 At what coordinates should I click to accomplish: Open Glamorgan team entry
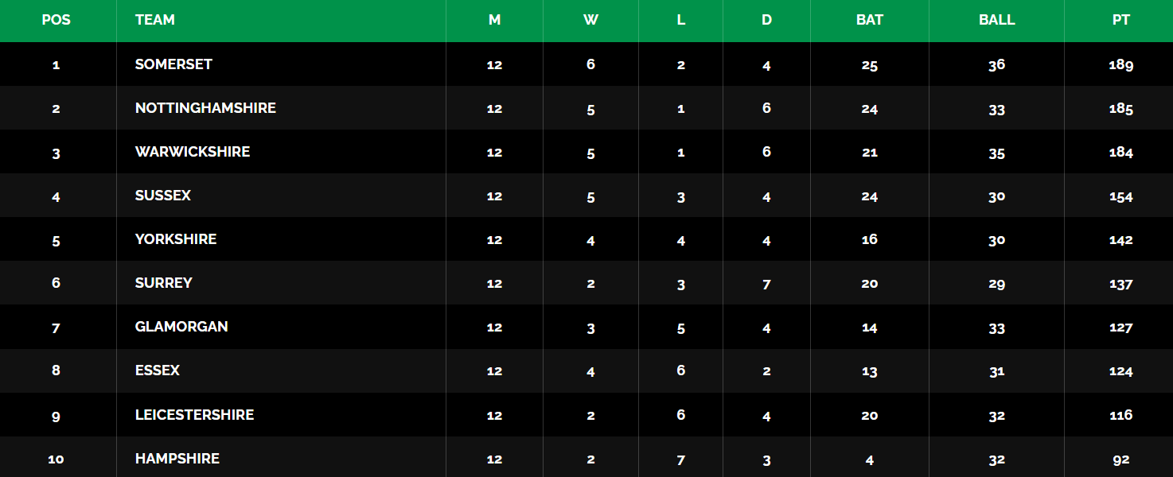(181, 327)
